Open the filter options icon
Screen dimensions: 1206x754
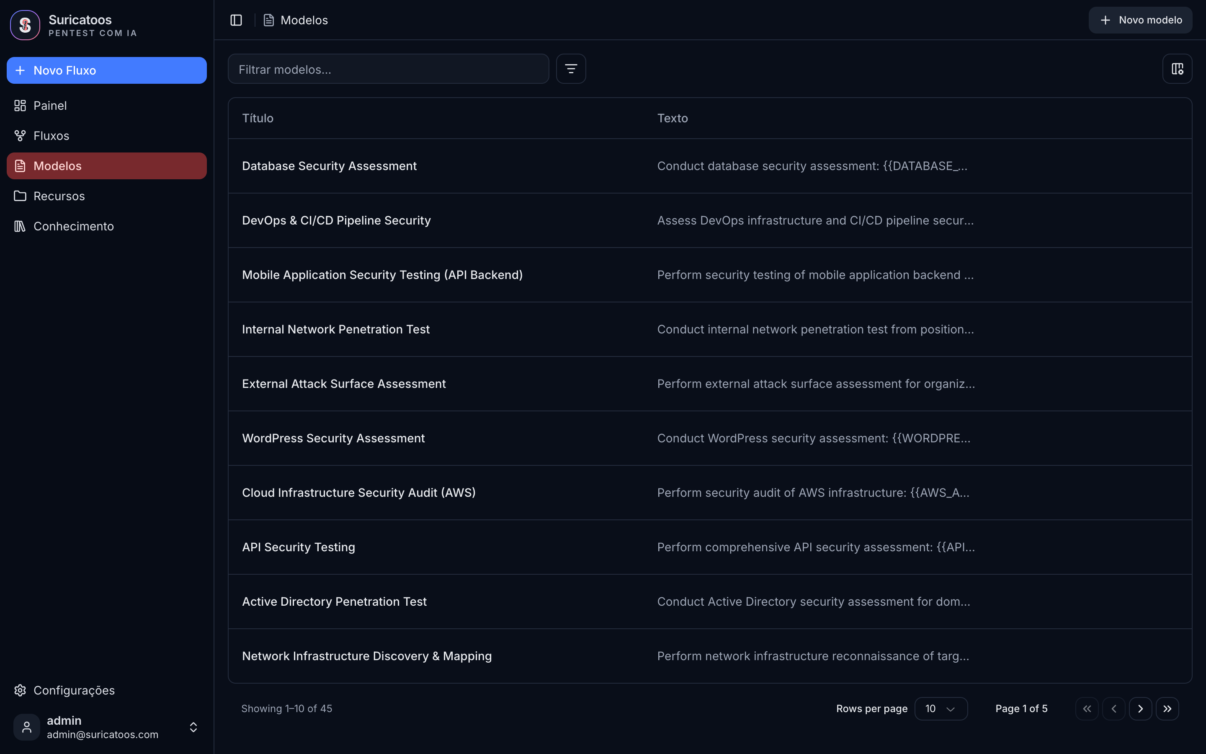pyautogui.click(x=571, y=69)
